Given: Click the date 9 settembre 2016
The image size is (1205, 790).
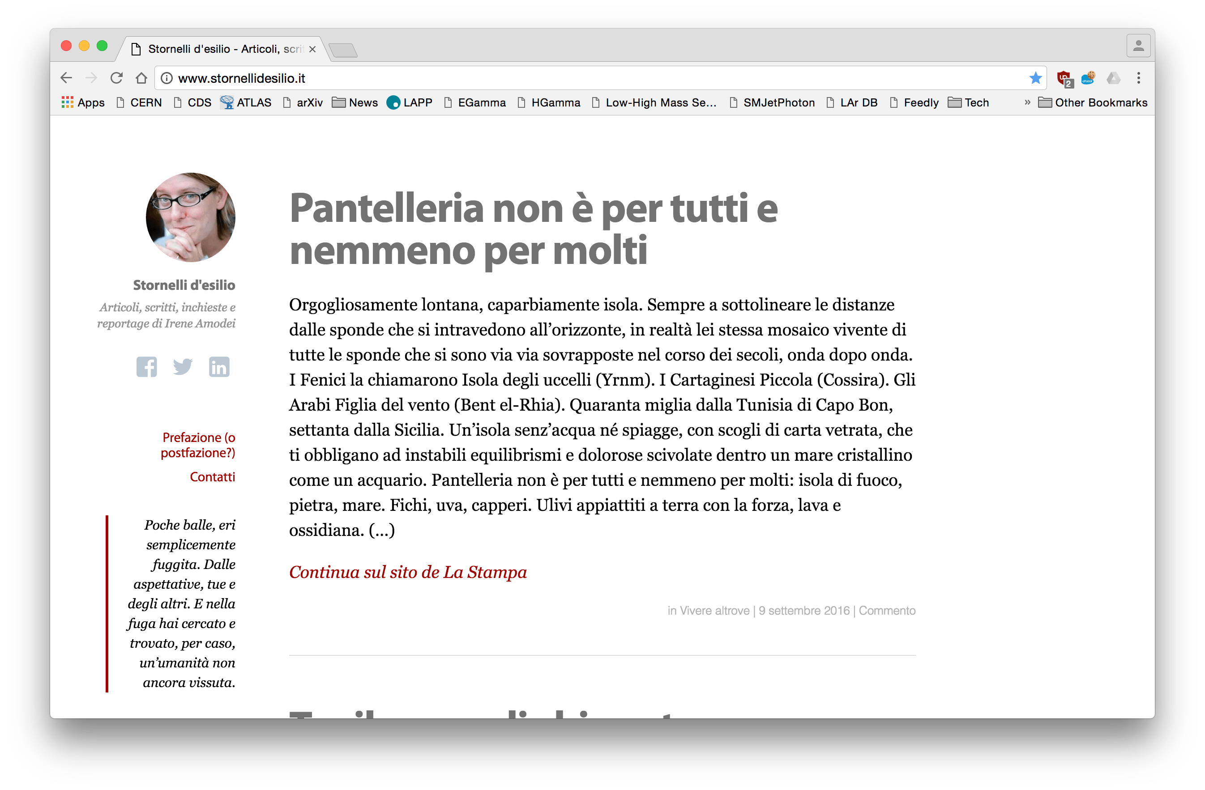Looking at the screenshot, I should click(804, 610).
